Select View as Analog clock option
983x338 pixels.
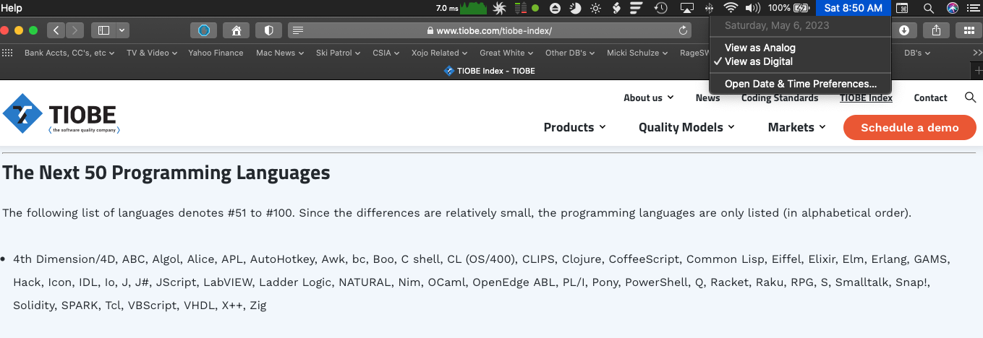click(x=760, y=48)
